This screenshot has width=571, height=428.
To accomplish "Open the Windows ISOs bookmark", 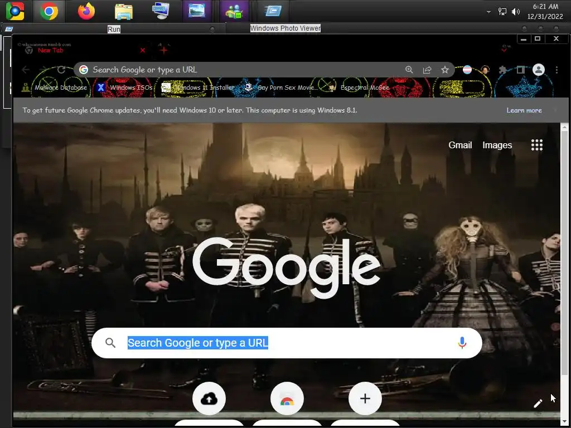I will click(x=125, y=87).
